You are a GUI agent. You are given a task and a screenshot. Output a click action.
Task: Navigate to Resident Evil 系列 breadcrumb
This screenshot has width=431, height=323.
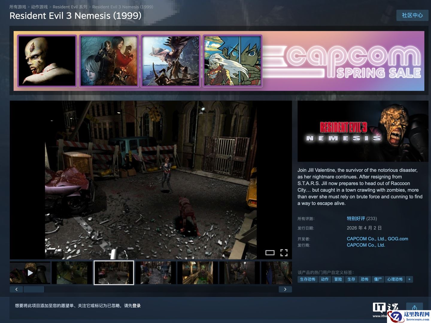70,7
